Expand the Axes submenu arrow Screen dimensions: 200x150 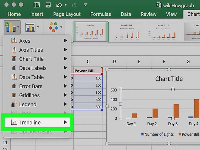tap(65, 41)
